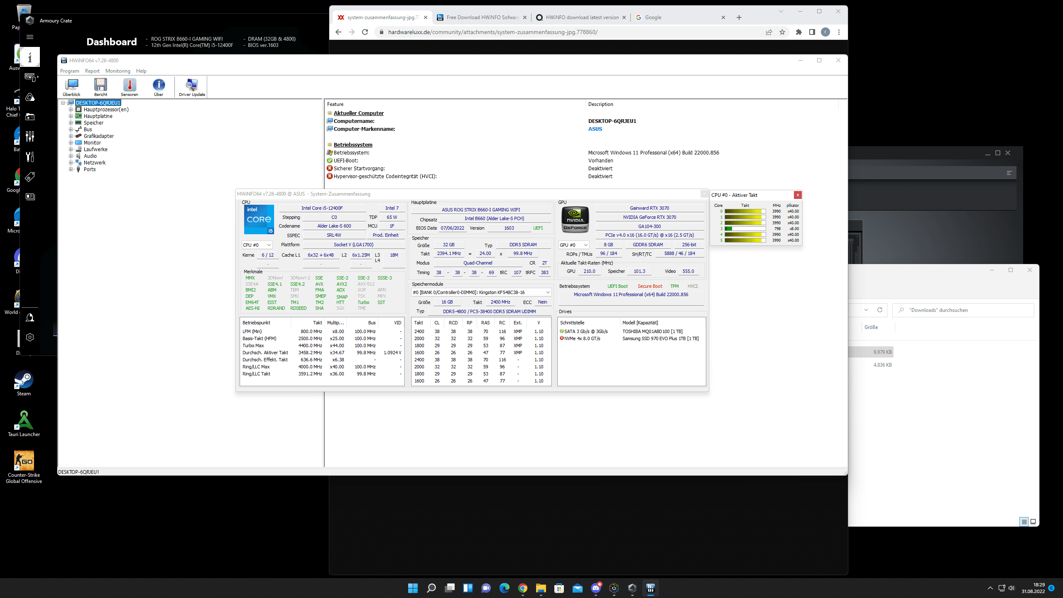Open Chrome extensions puzzle icon
Viewport: 1063px width, 598px height.
point(798,32)
